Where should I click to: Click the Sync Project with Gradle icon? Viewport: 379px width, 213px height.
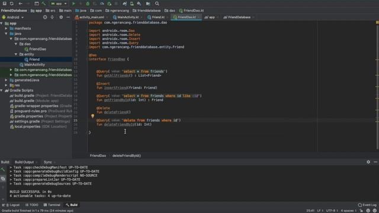[x=125, y=4]
